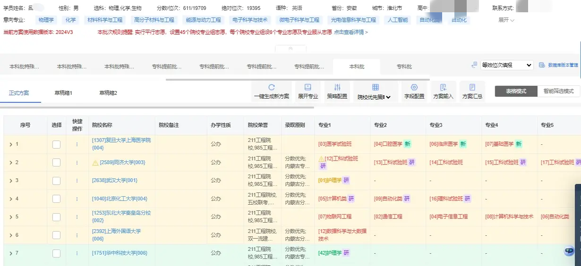Screen dimensions: 581x266
Task: Open the 等效位次填报 dropdown
Action: point(506,65)
